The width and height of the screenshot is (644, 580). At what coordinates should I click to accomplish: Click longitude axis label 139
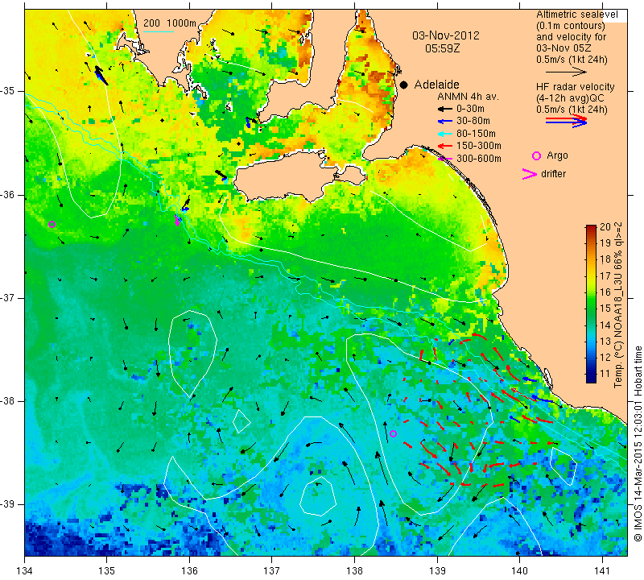pyautogui.click(x=437, y=571)
